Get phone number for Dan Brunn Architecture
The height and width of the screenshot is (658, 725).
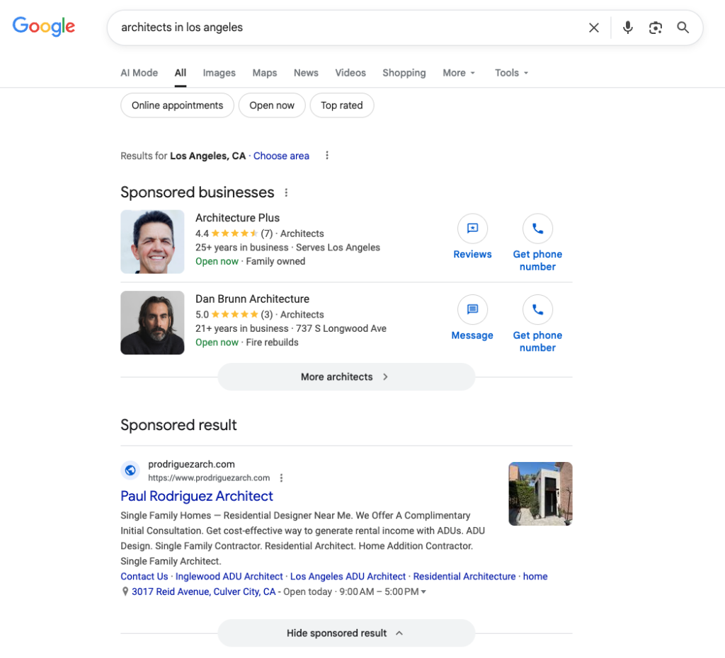pyautogui.click(x=537, y=310)
